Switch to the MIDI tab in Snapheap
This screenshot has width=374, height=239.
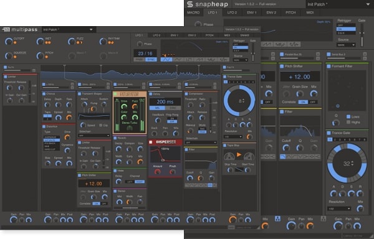tap(310, 12)
